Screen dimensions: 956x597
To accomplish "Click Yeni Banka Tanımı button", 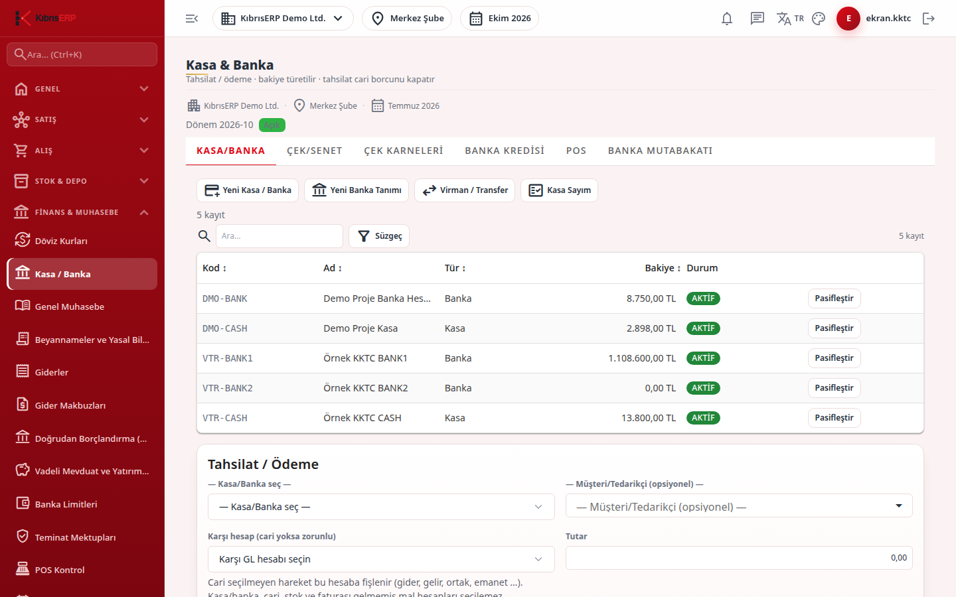I will (x=357, y=190).
